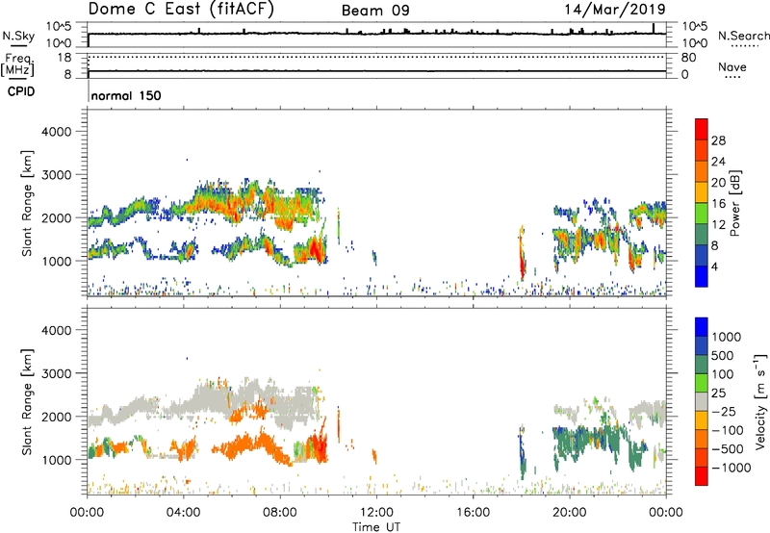The width and height of the screenshot is (770, 533).
Task: Click the velocity panel 'Slant Range [km]' label
Action: click(x=27, y=401)
